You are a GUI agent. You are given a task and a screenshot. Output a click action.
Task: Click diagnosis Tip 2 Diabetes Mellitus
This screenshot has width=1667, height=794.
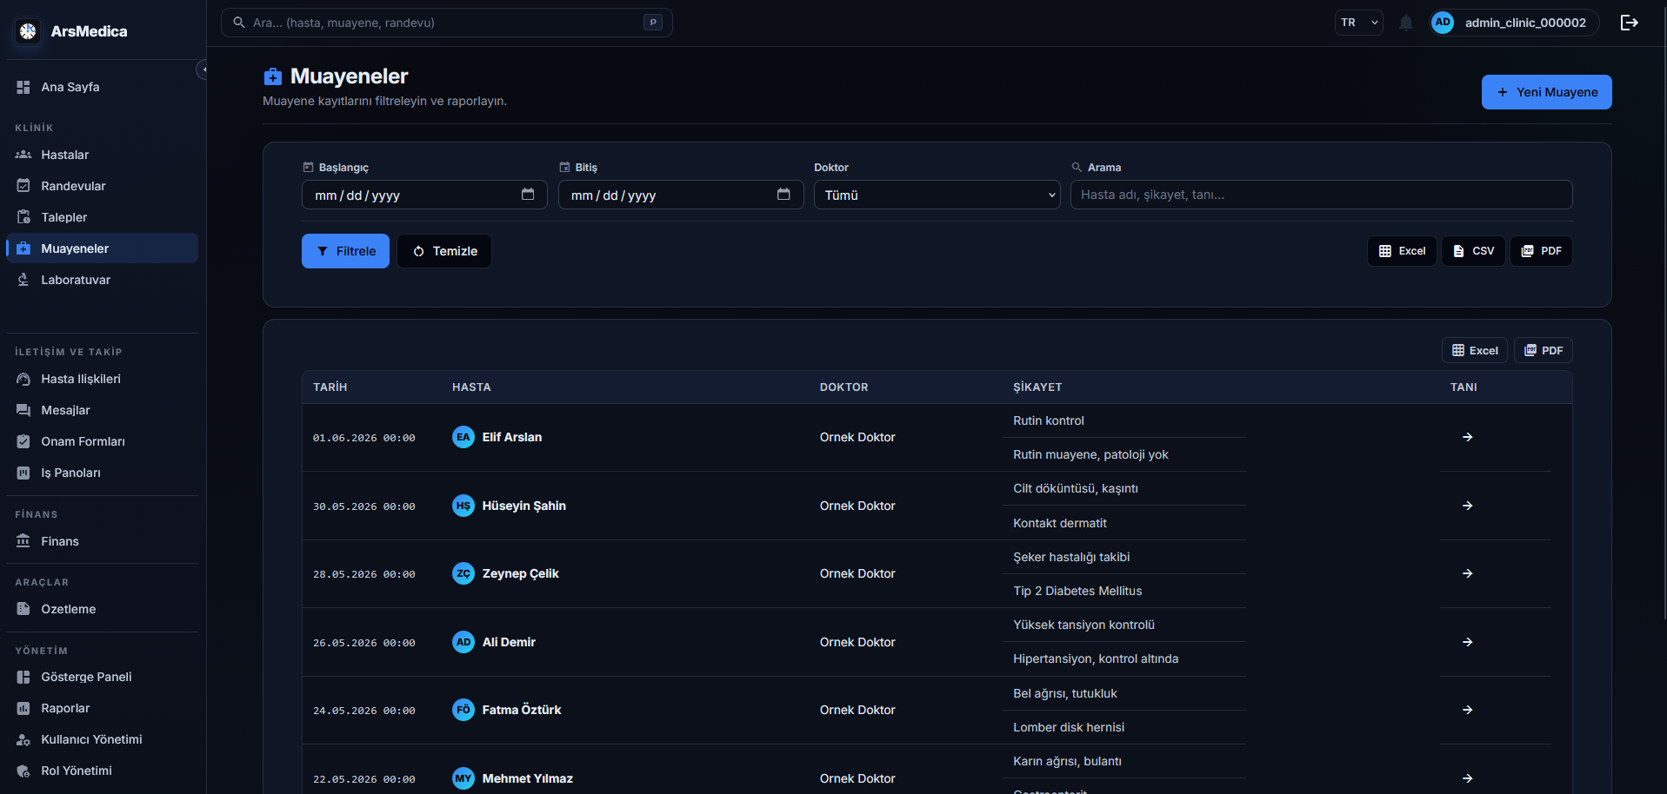pos(1077,591)
